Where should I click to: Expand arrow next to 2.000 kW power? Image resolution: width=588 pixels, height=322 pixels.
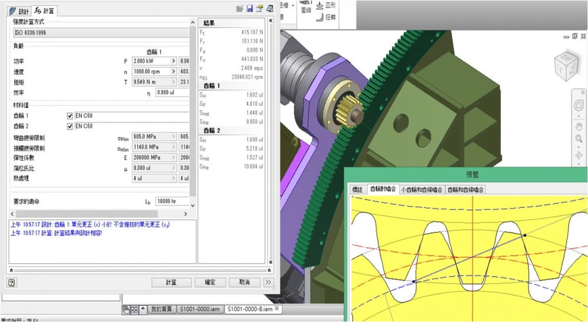pyautogui.click(x=173, y=61)
